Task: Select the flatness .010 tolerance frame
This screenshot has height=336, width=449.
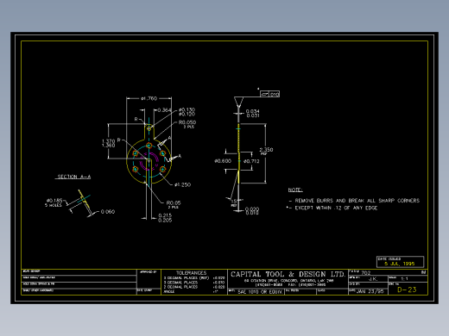Action: coord(269,94)
